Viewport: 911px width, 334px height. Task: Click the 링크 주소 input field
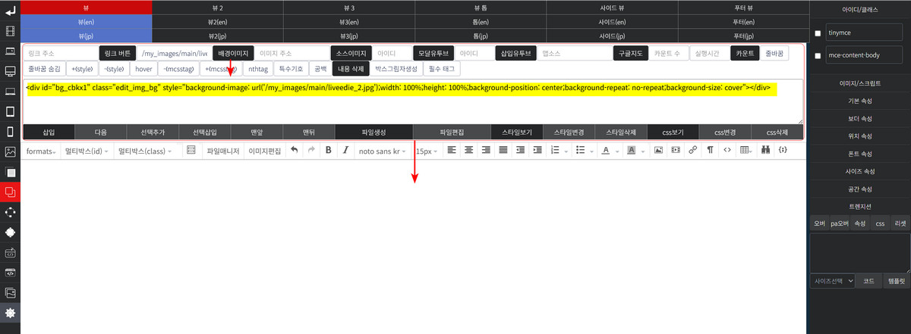click(61, 54)
